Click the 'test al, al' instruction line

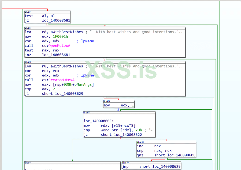click(40, 16)
